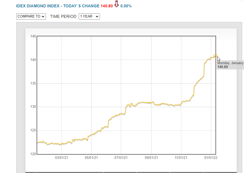This screenshot has height=173, width=244.
Task: Click the 145 y-axis label
Action: (33, 36)
